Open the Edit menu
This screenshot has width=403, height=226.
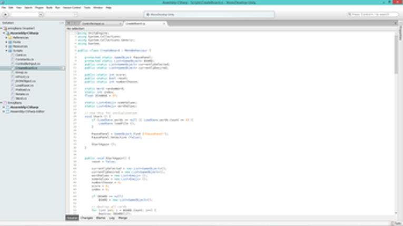coord(11,8)
